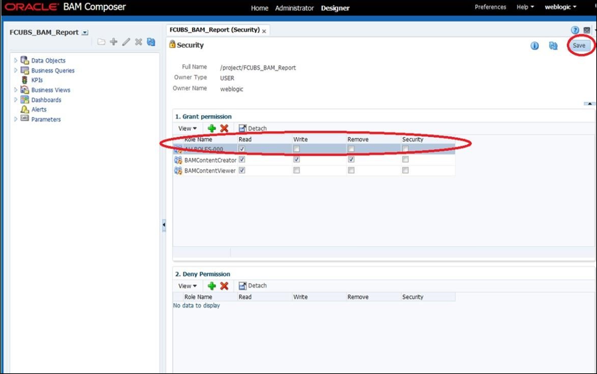The width and height of the screenshot is (597, 374).
Task: Click the green plus icon in Grant permission
Action: [212, 128]
